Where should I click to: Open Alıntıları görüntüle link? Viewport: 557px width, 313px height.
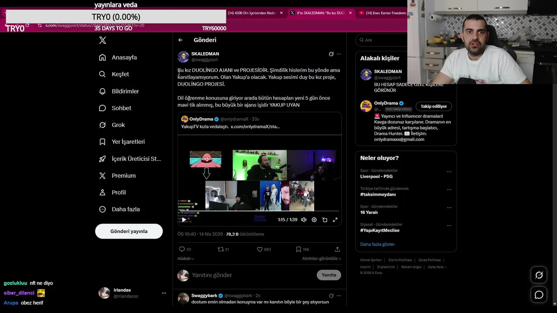coord(322,259)
